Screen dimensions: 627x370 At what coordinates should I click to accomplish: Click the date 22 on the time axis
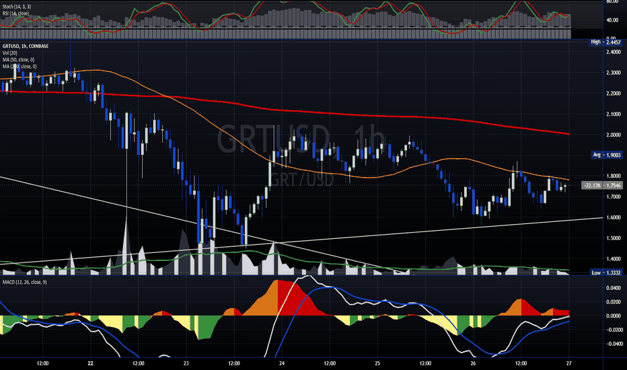coord(90,363)
